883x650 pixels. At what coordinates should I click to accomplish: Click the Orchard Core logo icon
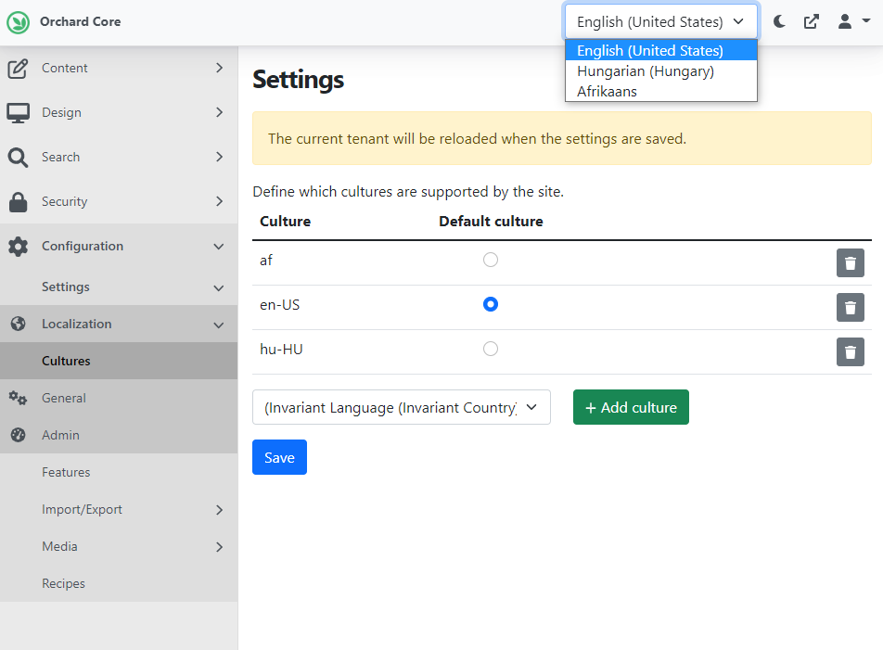[x=18, y=22]
